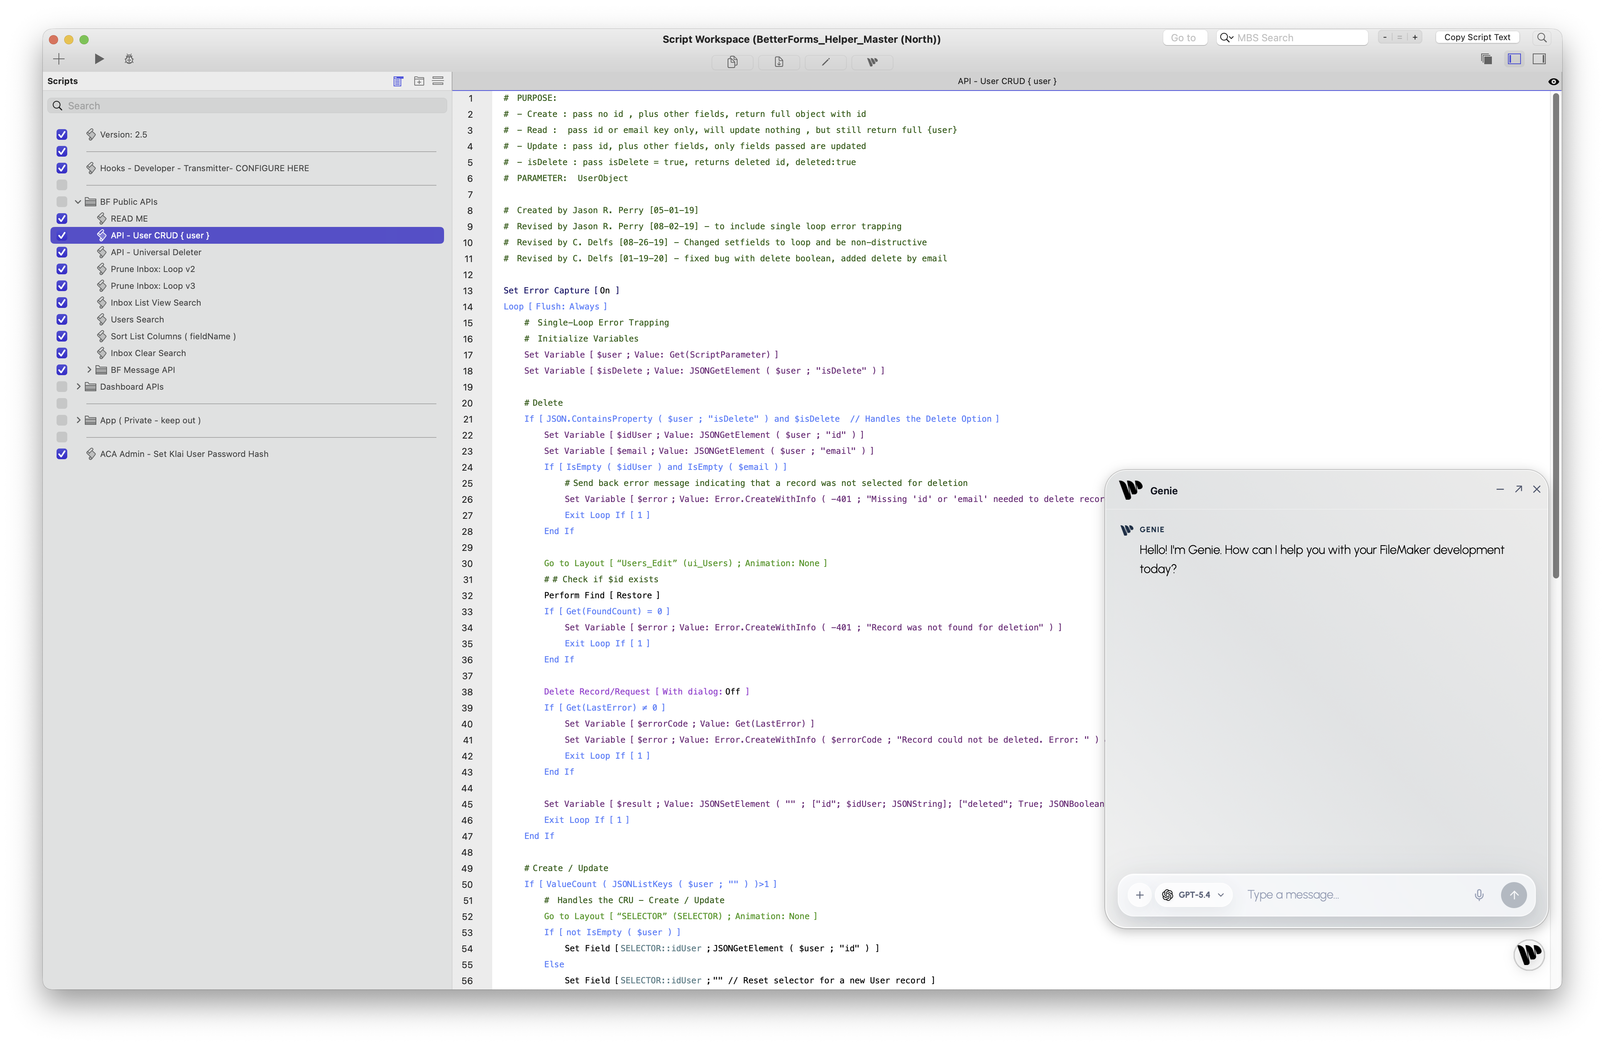Increase font size with plus button
Screen dimensions: 1605x1046
[x=1415, y=38]
